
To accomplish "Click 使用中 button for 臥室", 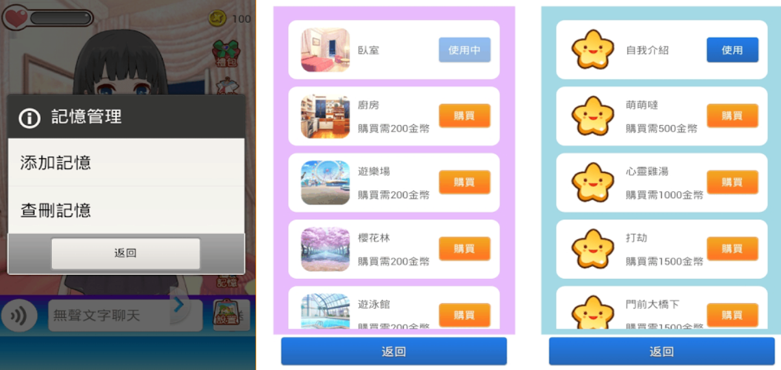I will coord(464,50).
